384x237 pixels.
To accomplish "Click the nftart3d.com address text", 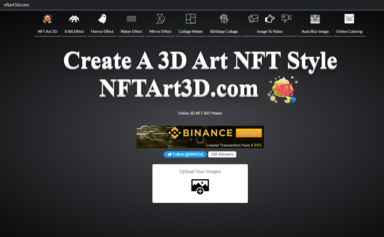I will coord(16,5).
